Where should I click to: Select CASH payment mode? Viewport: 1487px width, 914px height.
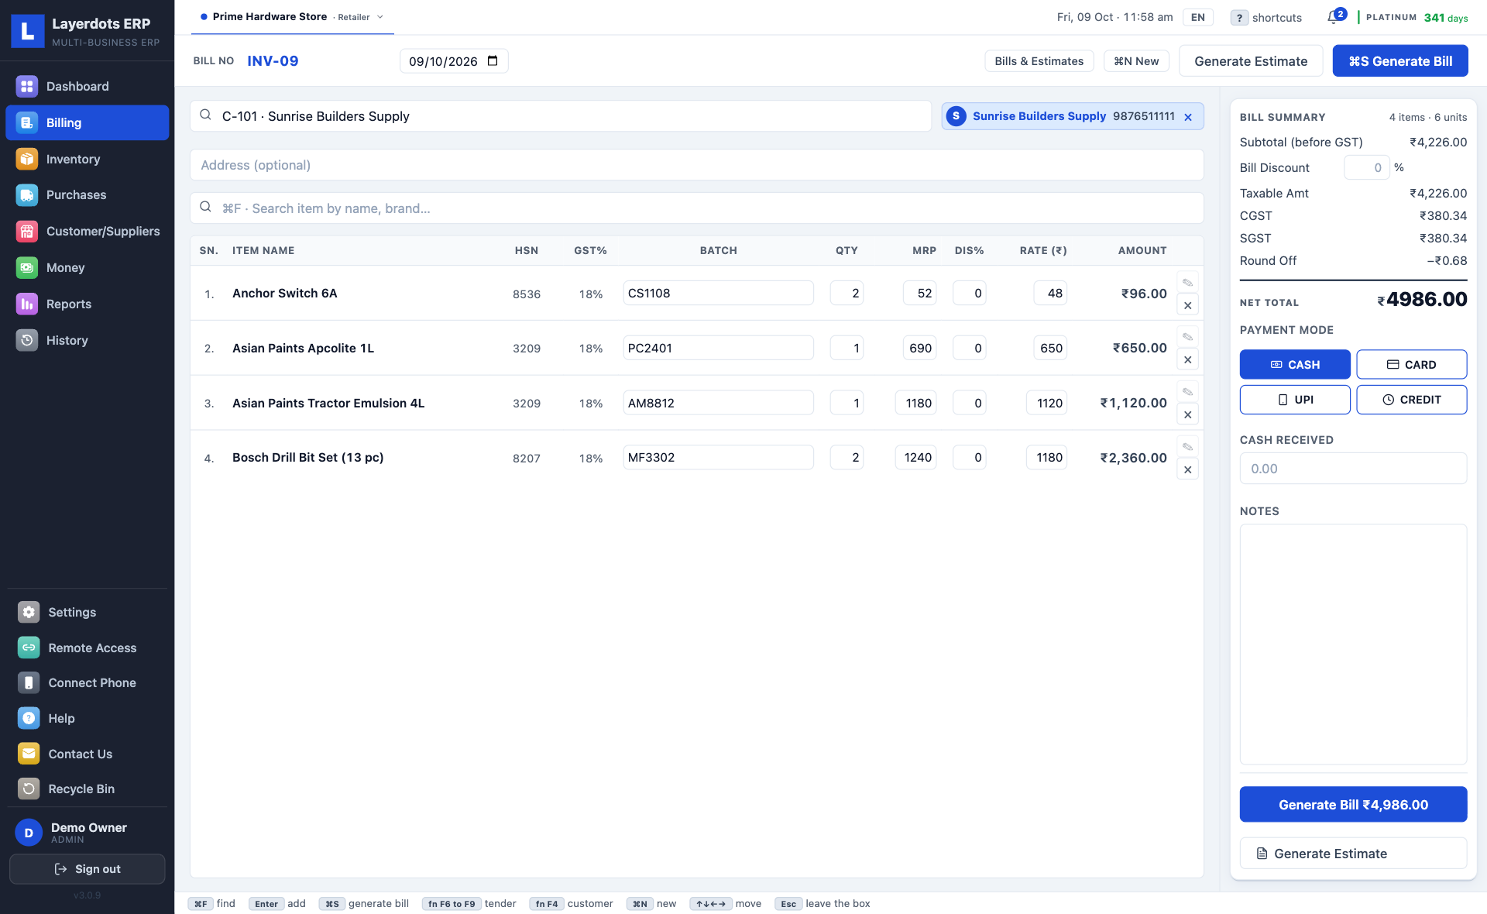[1295, 364]
